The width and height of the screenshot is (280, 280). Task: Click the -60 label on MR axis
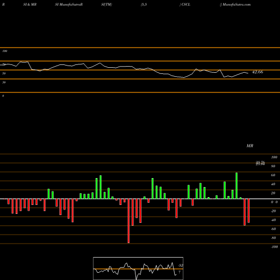click(273, 229)
